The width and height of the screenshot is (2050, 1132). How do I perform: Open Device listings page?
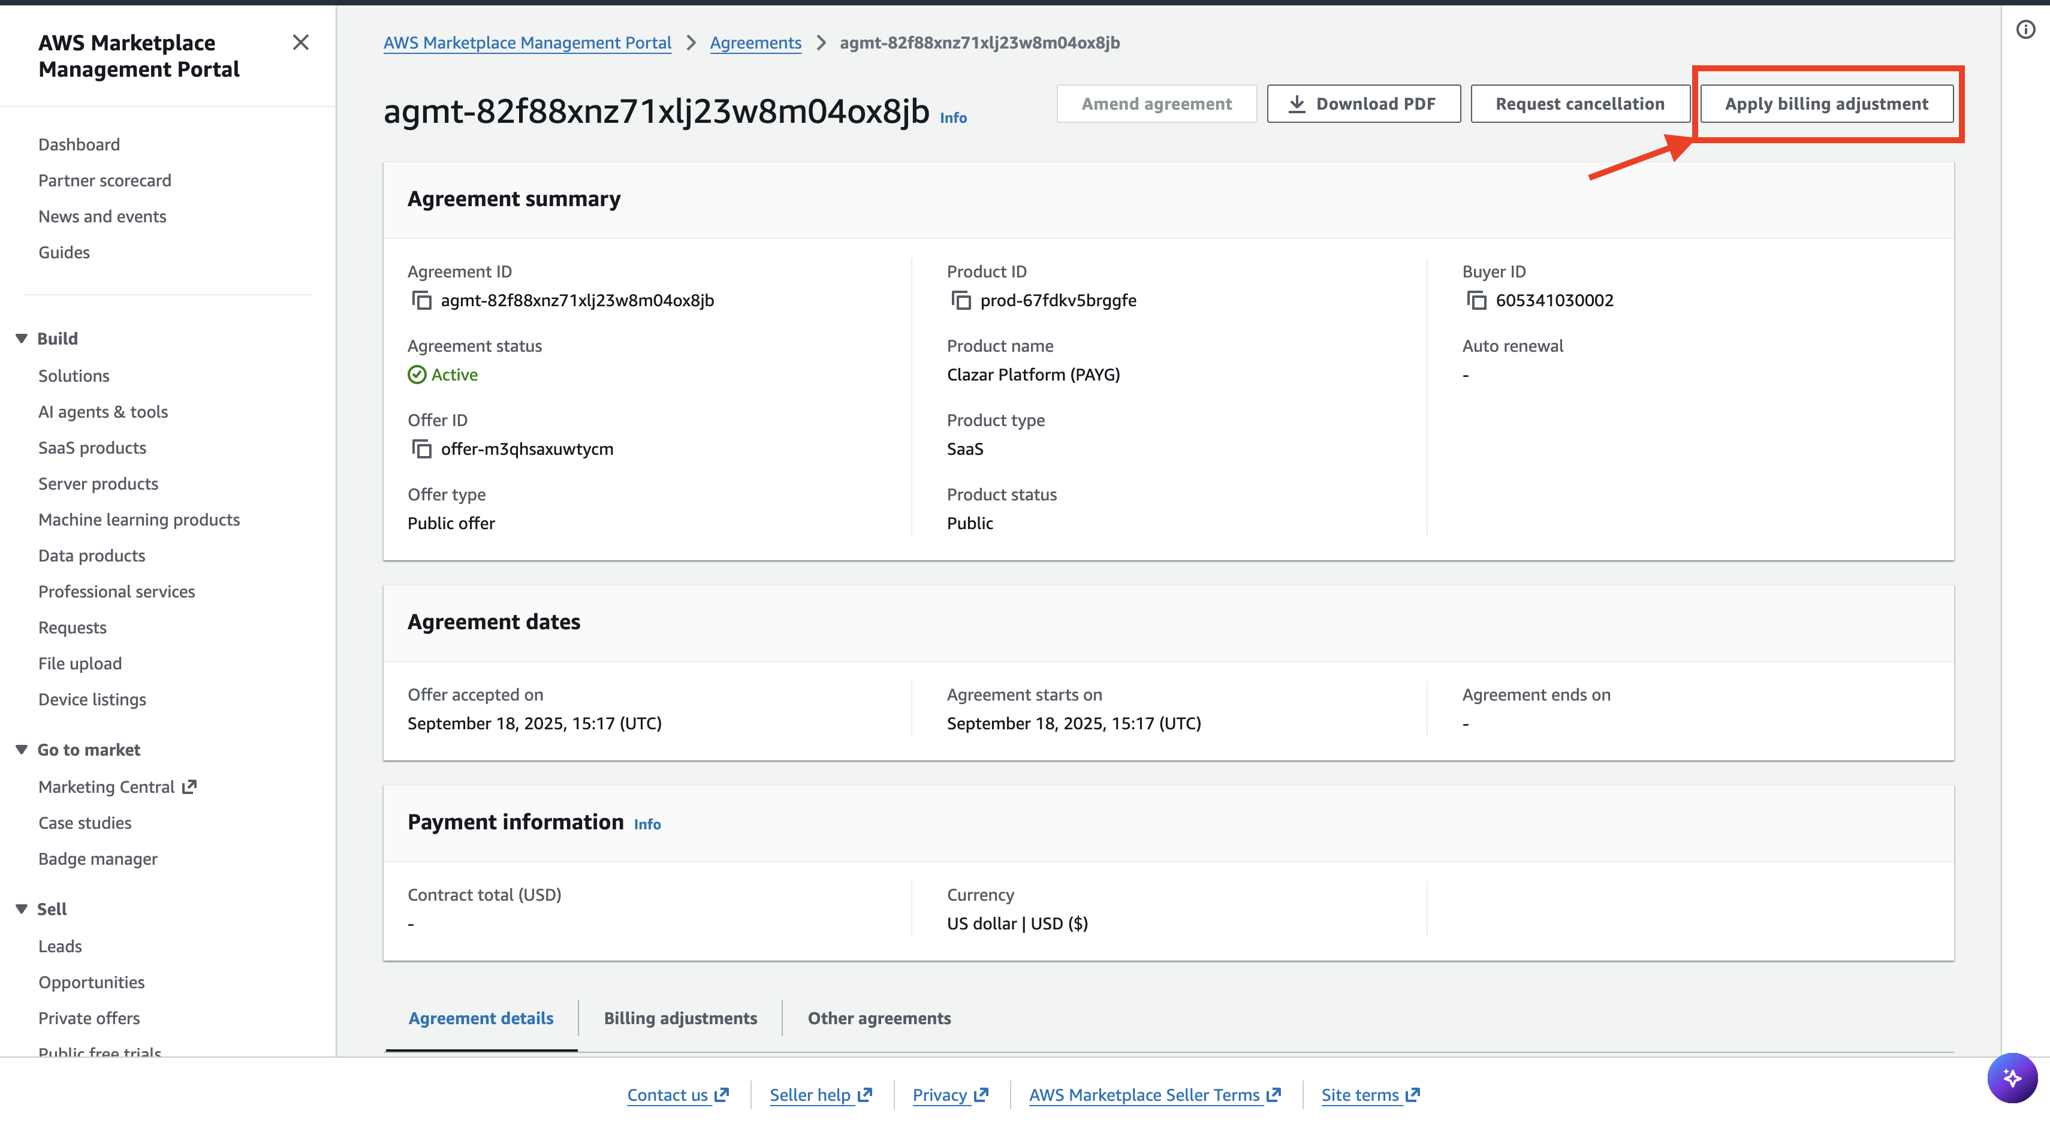[92, 699]
